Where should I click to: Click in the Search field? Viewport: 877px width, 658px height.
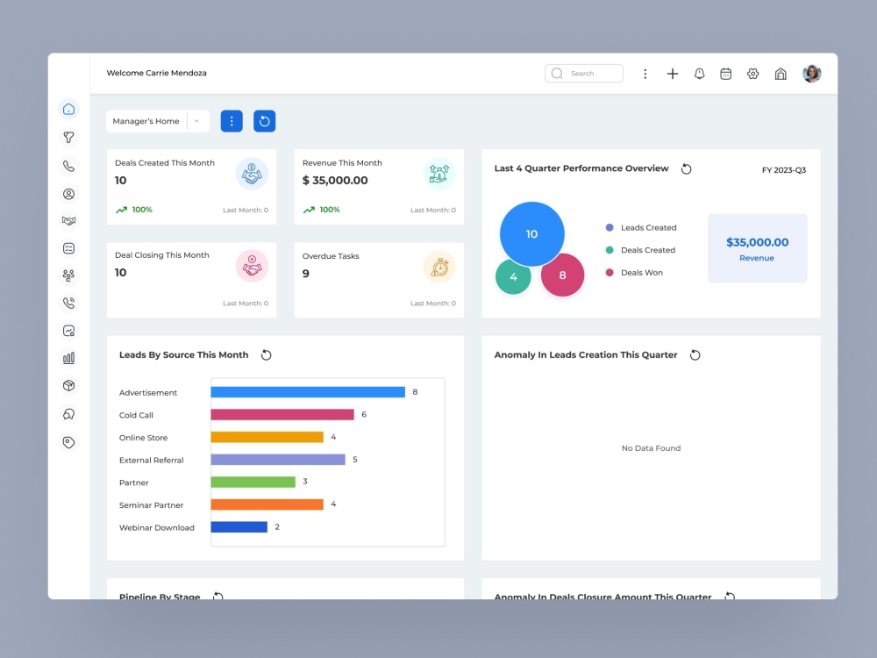[x=584, y=74]
